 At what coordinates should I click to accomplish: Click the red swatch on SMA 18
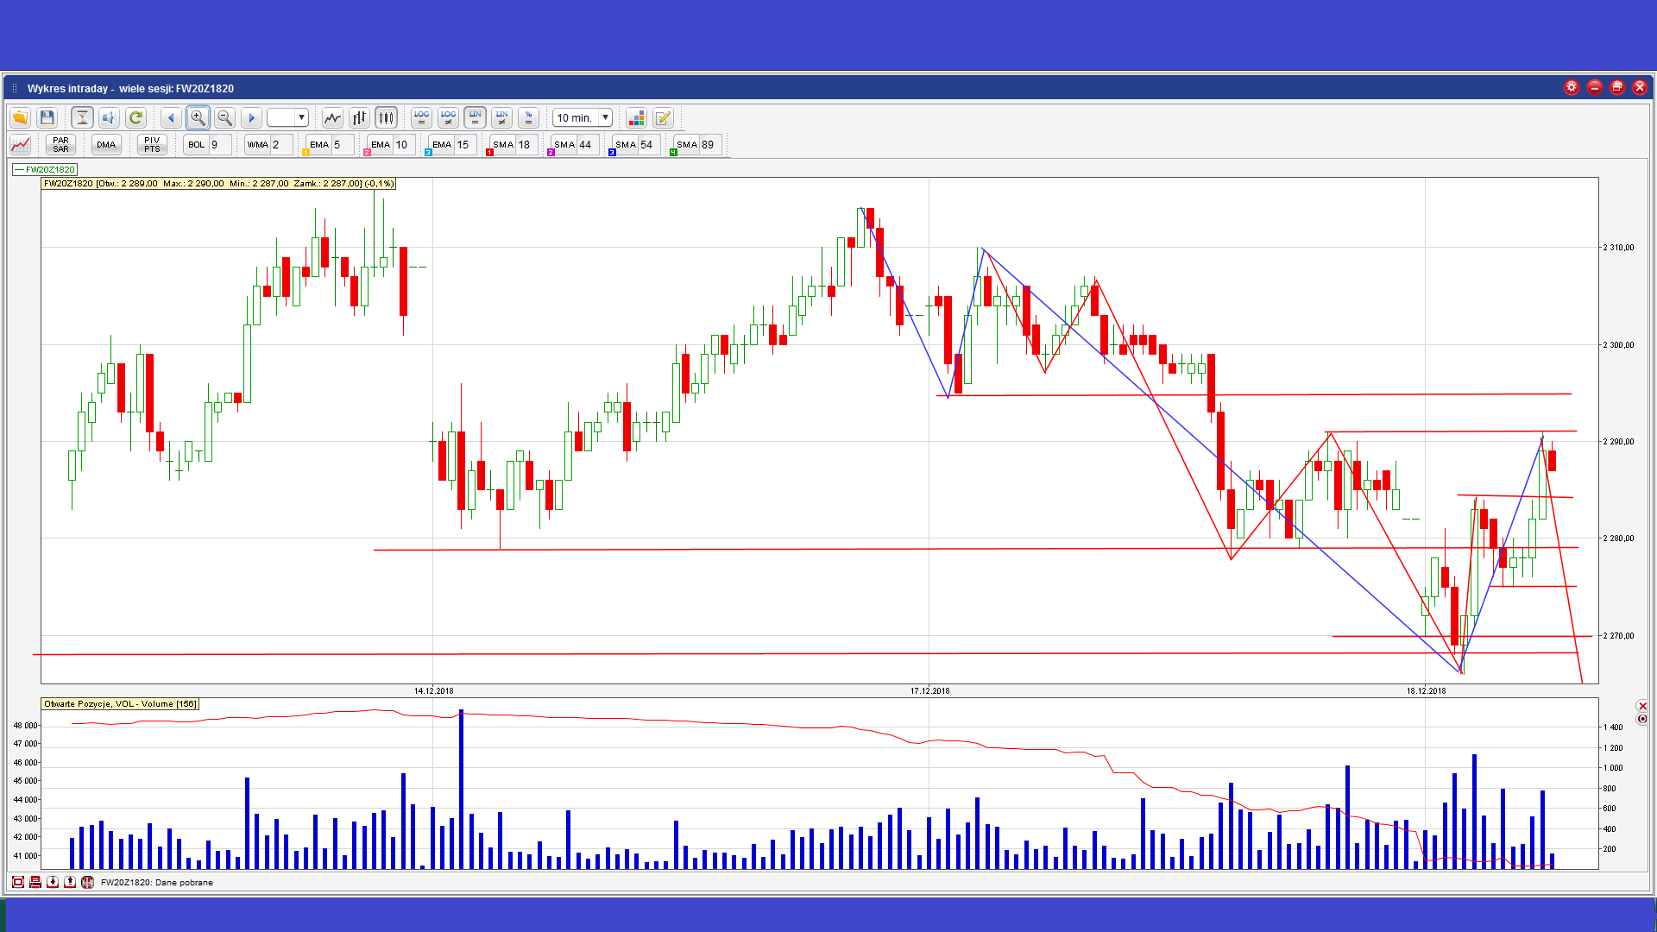489,153
